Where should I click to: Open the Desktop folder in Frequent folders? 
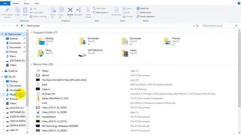46,41
